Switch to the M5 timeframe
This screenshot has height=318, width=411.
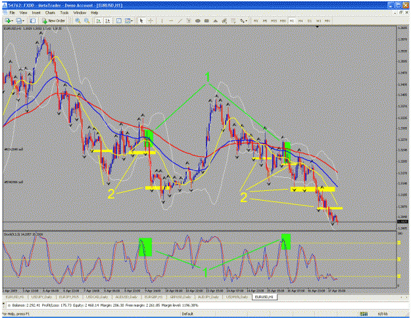tap(265, 20)
